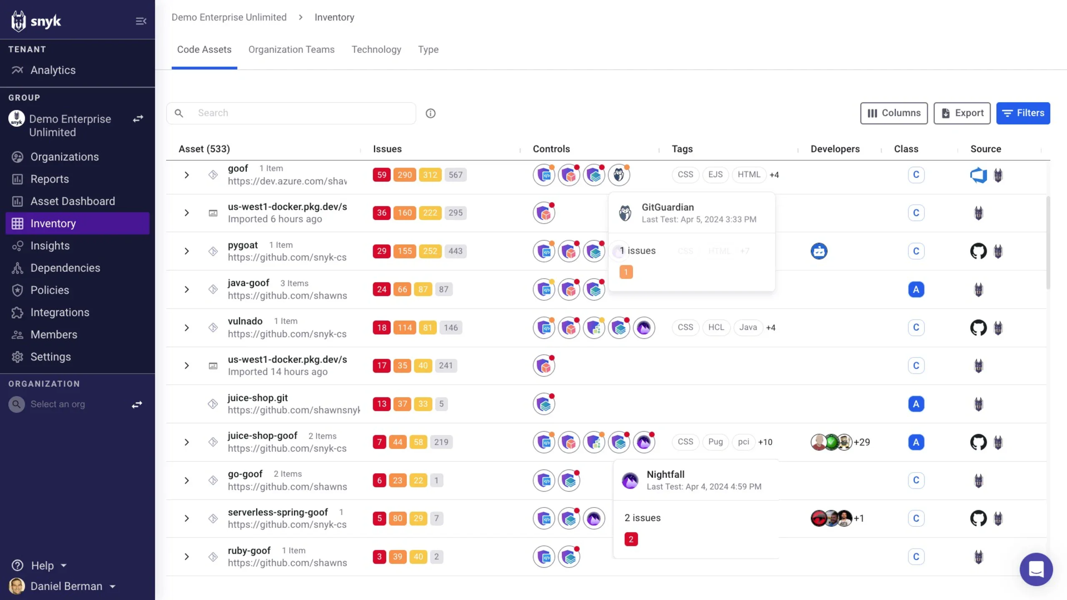Expand the juice-shop-goof row
This screenshot has height=600, width=1067.
tap(187, 442)
